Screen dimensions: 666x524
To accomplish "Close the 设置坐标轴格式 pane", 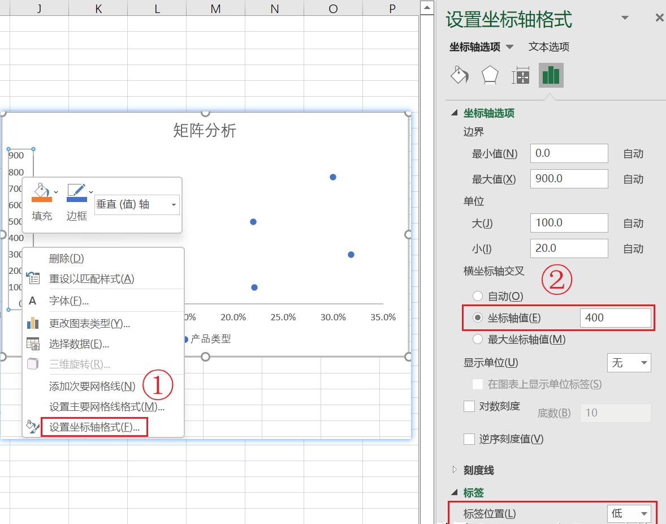I will coord(660,18).
